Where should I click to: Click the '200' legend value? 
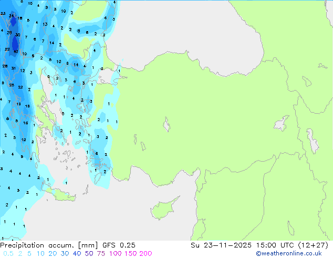145,254
